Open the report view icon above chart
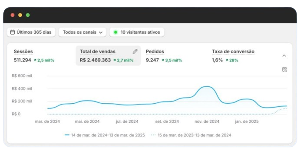The width and height of the screenshot is (300, 156). 284,69
